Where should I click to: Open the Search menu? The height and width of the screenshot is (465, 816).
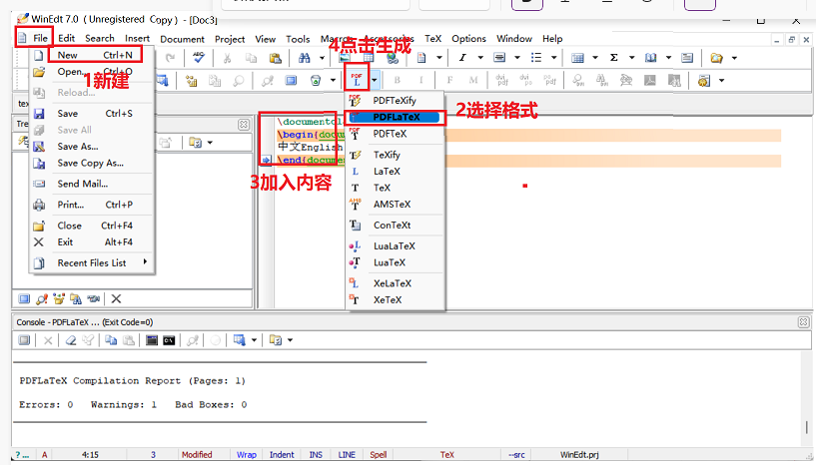click(100, 39)
